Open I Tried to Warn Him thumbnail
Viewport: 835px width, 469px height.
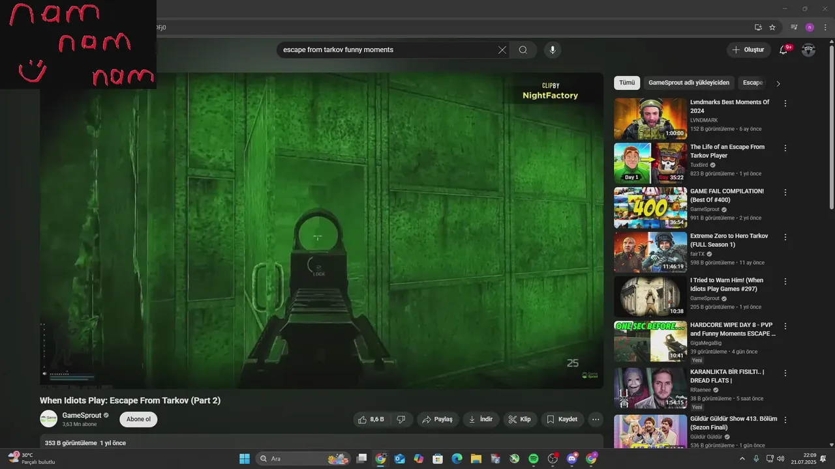(x=650, y=296)
